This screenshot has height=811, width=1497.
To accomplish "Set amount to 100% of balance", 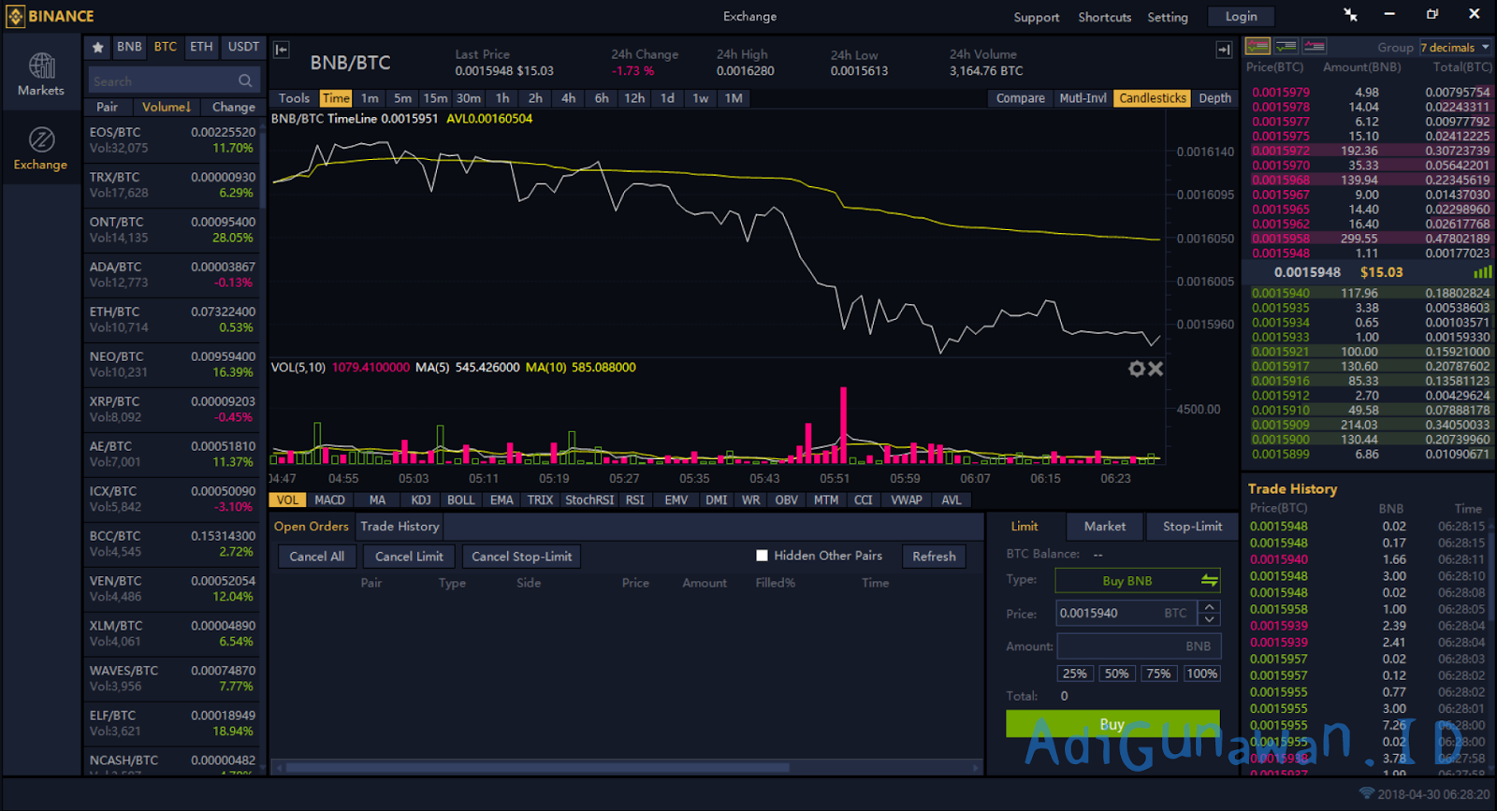I will (x=1201, y=673).
